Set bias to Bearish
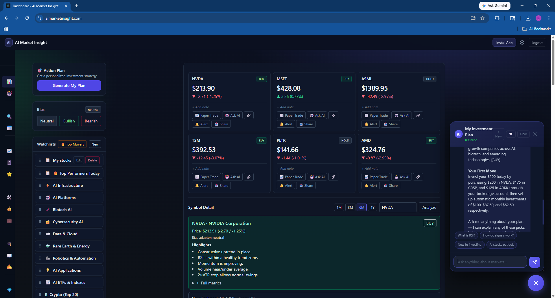The width and height of the screenshot is (555, 298). click(91, 121)
